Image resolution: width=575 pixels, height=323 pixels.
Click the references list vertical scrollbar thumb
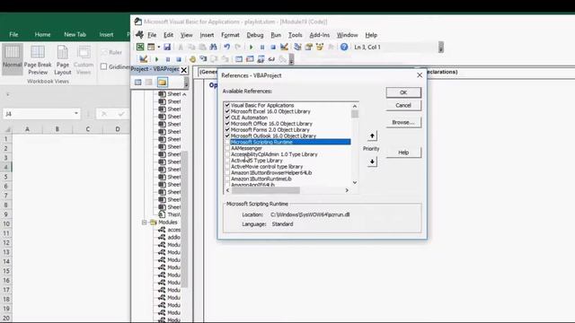click(x=355, y=114)
